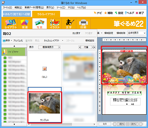
Task: Click 領域追加 button
Action: click(x=90, y=41)
